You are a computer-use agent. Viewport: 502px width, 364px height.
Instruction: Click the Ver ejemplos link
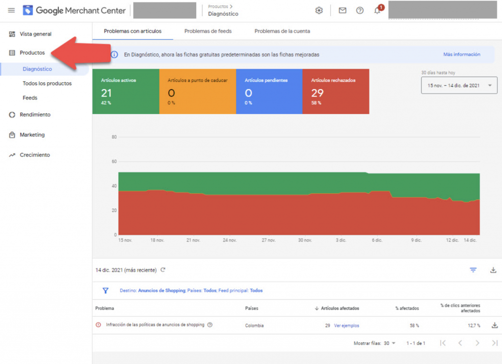pos(346,325)
